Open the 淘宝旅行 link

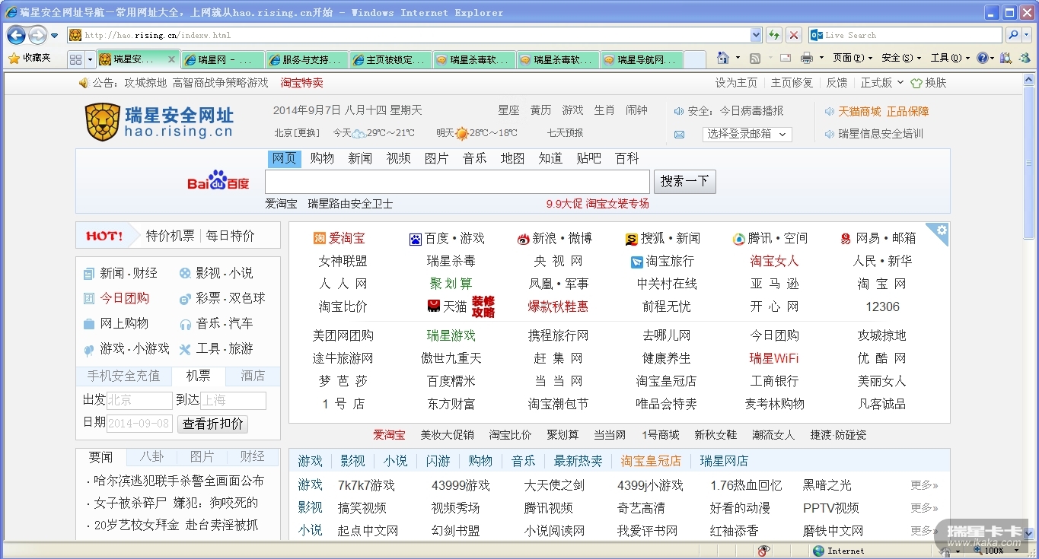670,261
